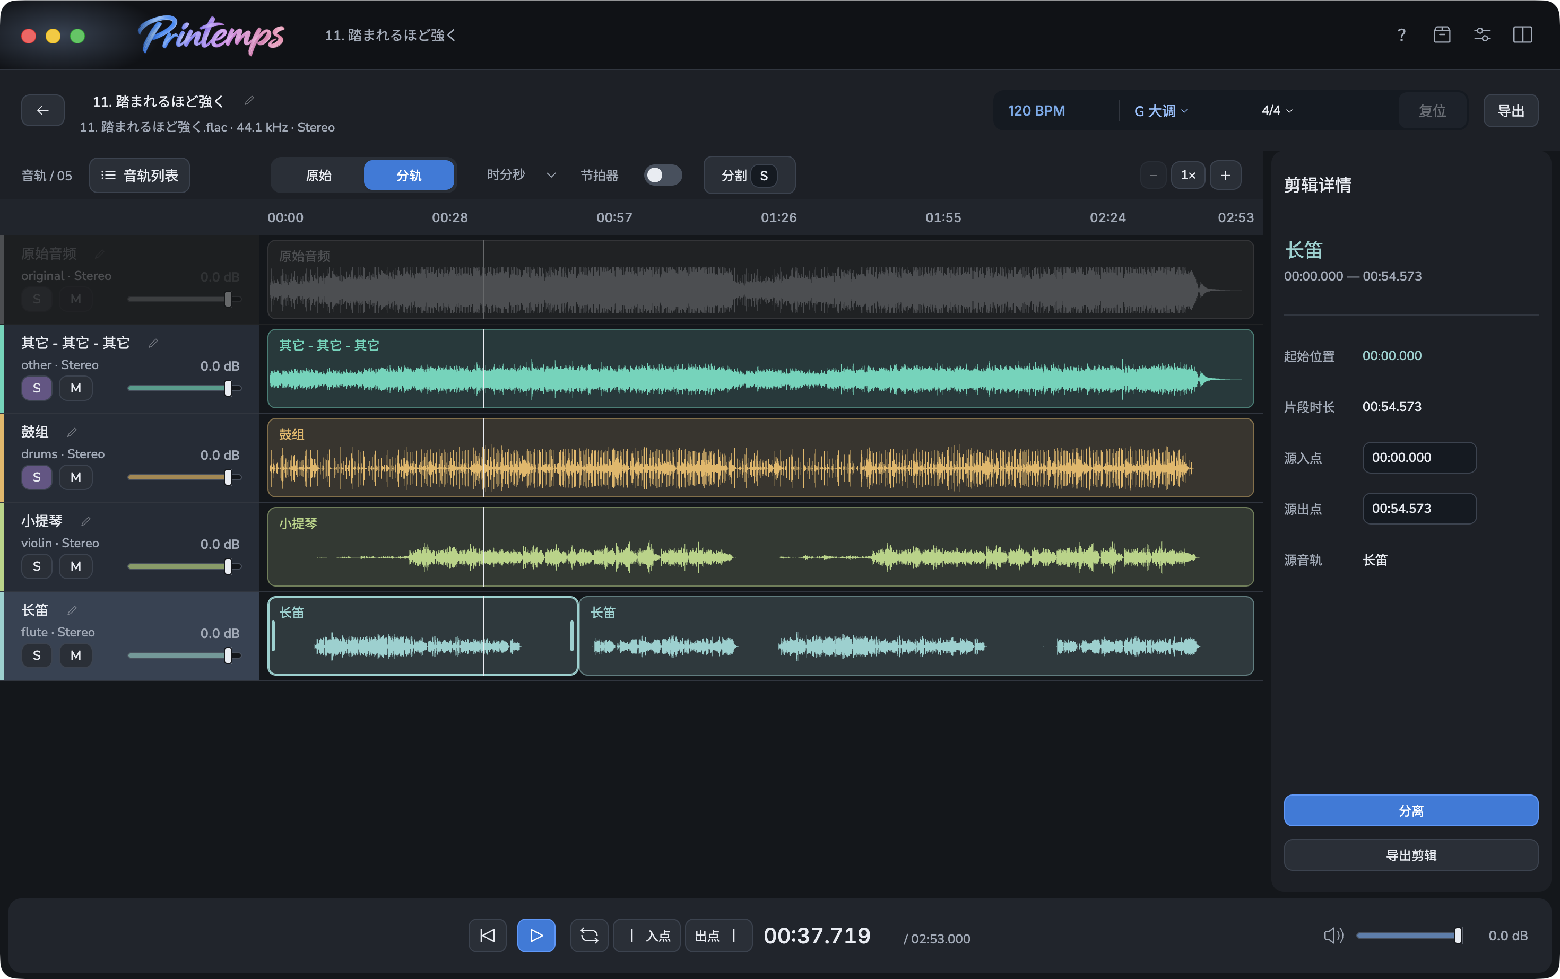Open the 音轨列表 track list
The width and height of the screenshot is (1560, 979).
[139, 176]
